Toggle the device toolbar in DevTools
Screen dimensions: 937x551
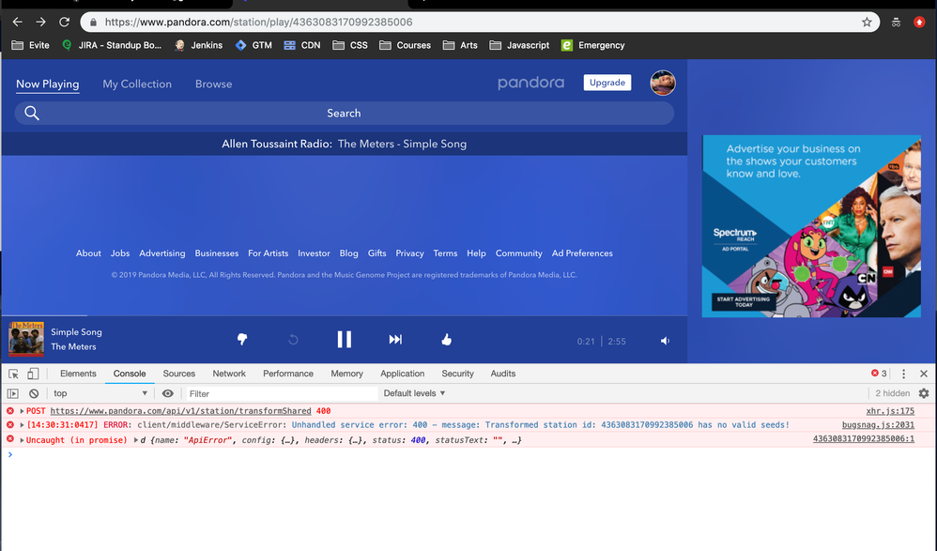pos(33,374)
